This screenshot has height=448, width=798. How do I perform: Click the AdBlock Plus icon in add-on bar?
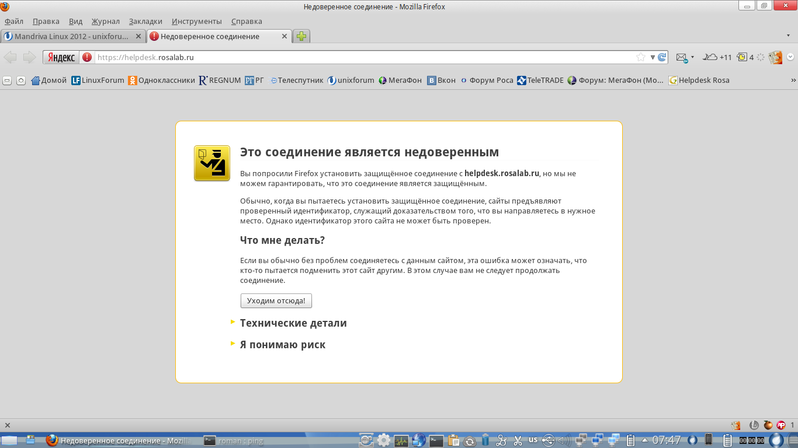tap(781, 425)
